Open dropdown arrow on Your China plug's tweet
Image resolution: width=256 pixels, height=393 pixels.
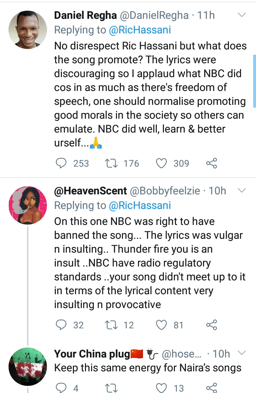tap(241, 353)
